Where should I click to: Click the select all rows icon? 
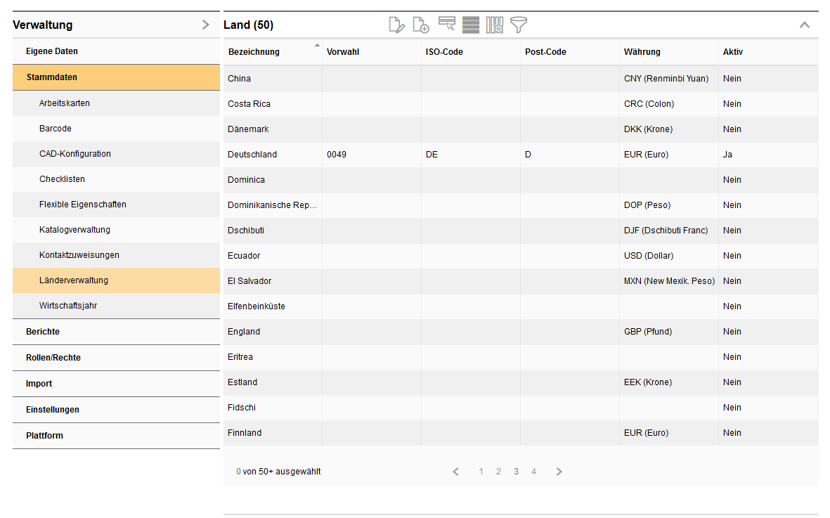click(471, 25)
